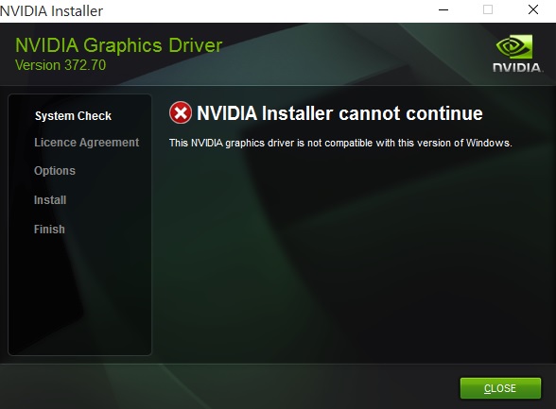
Task: Close the window with title bar X
Action: click(x=533, y=9)
